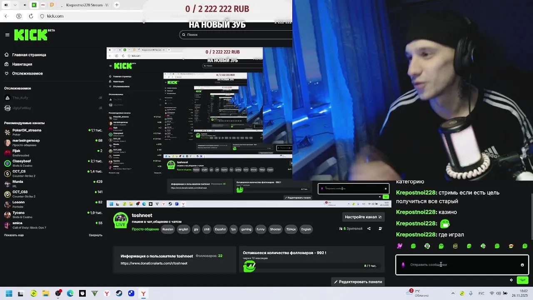
Task: Send message with green Чат button
Action: (x=523, y=280)
